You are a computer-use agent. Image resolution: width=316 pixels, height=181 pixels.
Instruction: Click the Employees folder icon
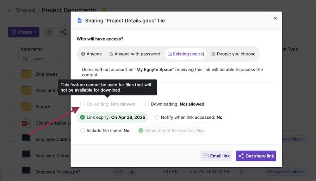point(26,74)
